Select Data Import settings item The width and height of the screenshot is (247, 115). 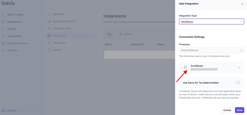(59, 43)
